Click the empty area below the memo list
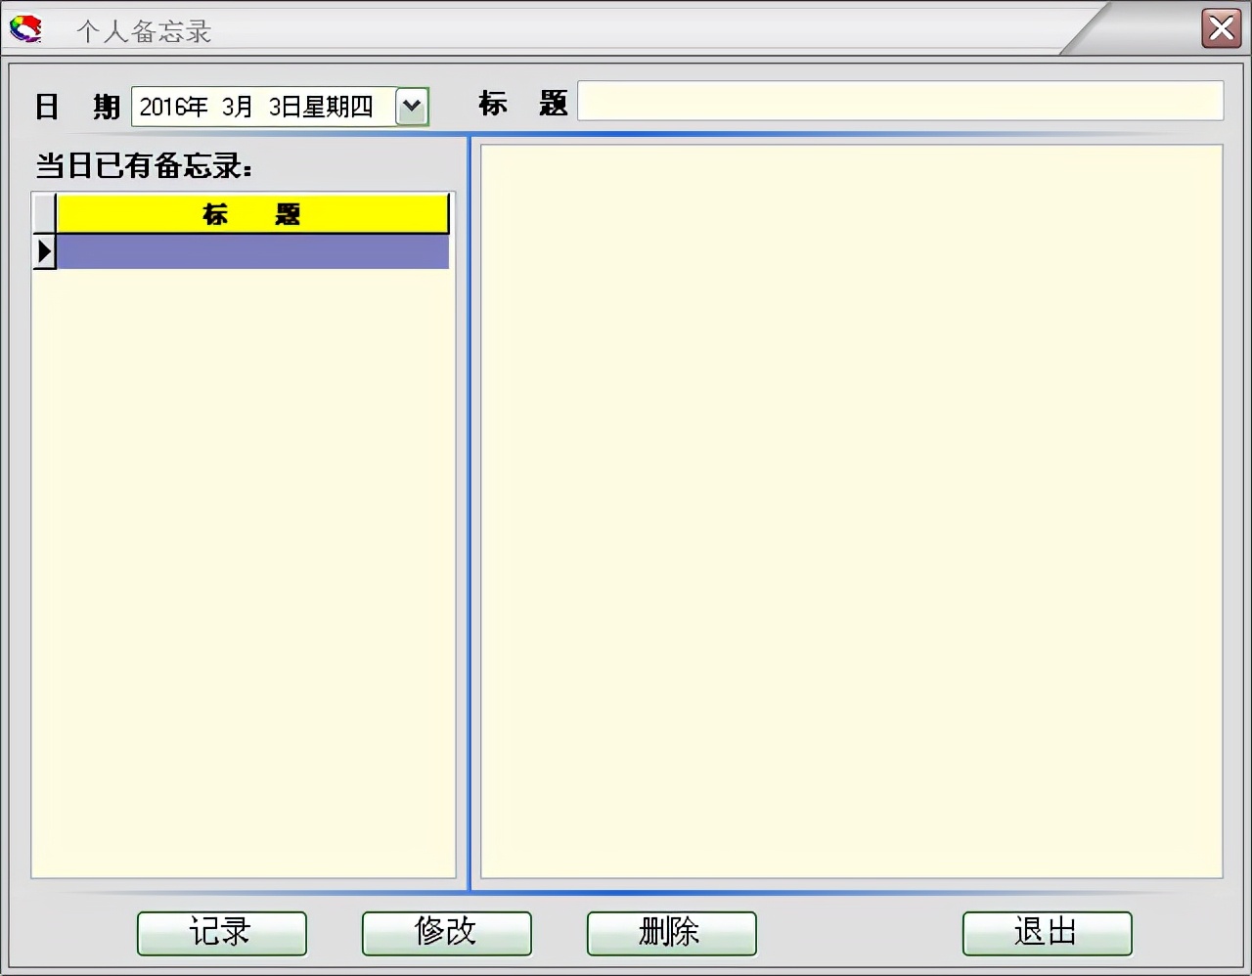This screenshot has width=1252, height=976. click(245, 587)
